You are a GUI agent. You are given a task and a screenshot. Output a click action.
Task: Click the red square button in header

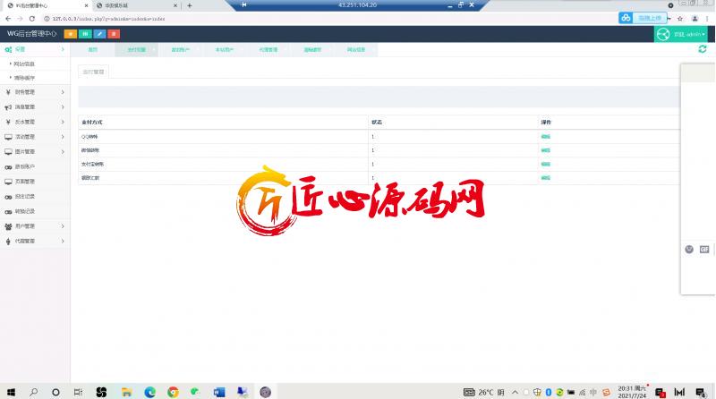(114, 34)
